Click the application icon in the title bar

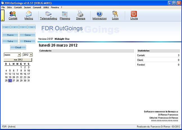(3, 3)
